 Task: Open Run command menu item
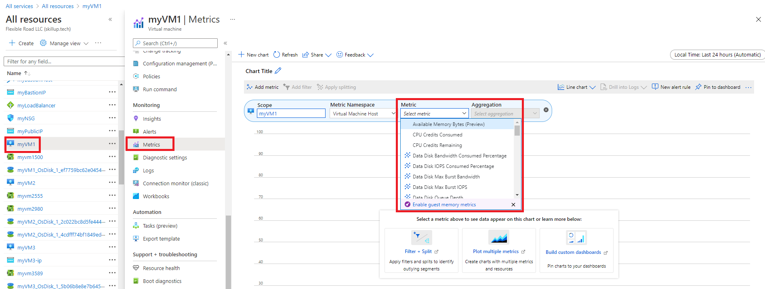click(x=160, y=89)
